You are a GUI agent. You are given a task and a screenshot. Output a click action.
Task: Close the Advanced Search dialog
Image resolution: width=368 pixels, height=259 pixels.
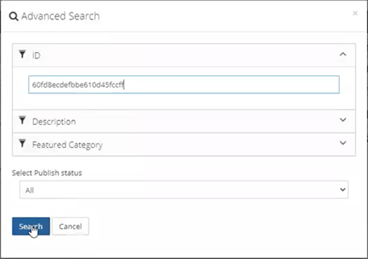pos(355,13)
